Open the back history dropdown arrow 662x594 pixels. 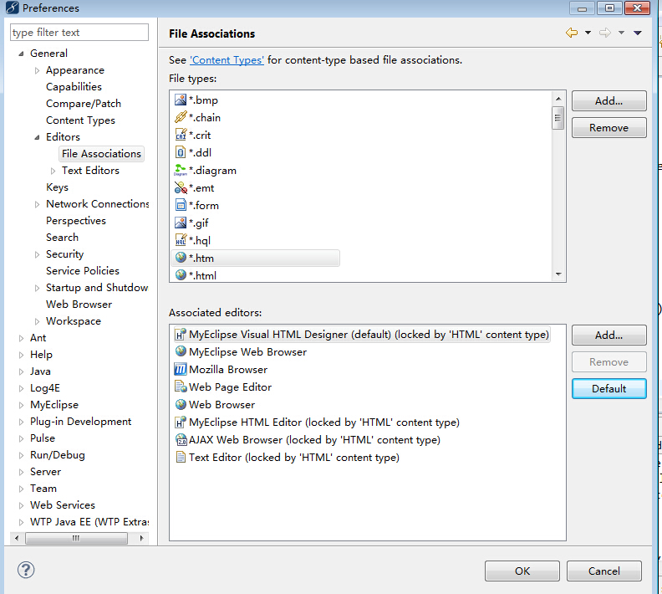(588, 33)
